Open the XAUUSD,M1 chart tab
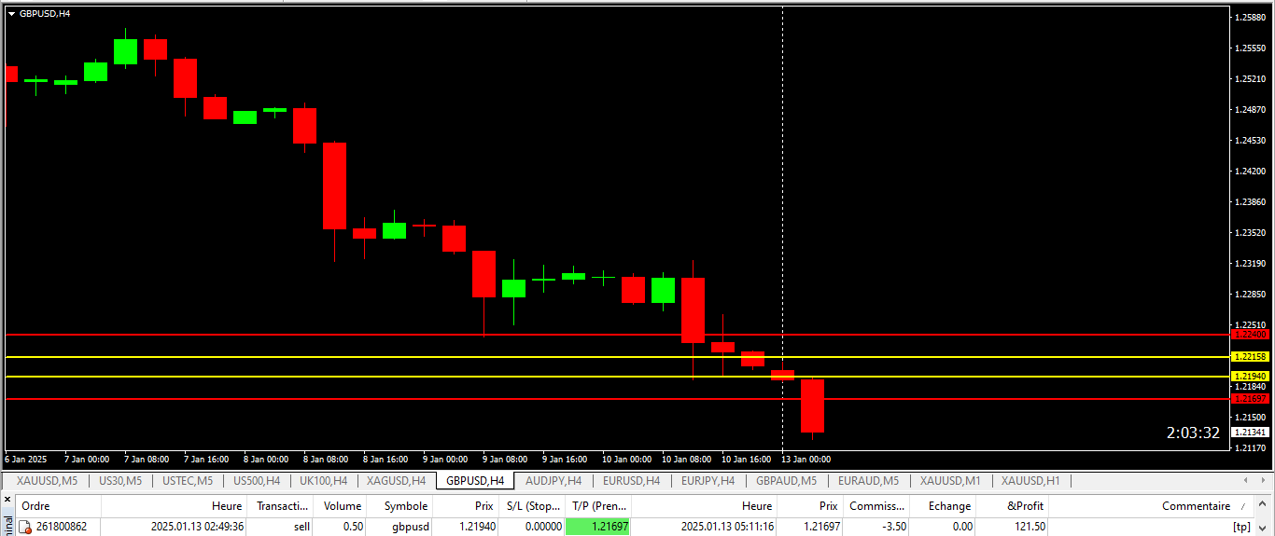This screenshot has height=536, width=1275. click(950, 481)
